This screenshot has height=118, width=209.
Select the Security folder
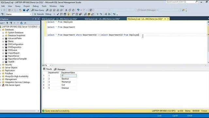point(8,65)
